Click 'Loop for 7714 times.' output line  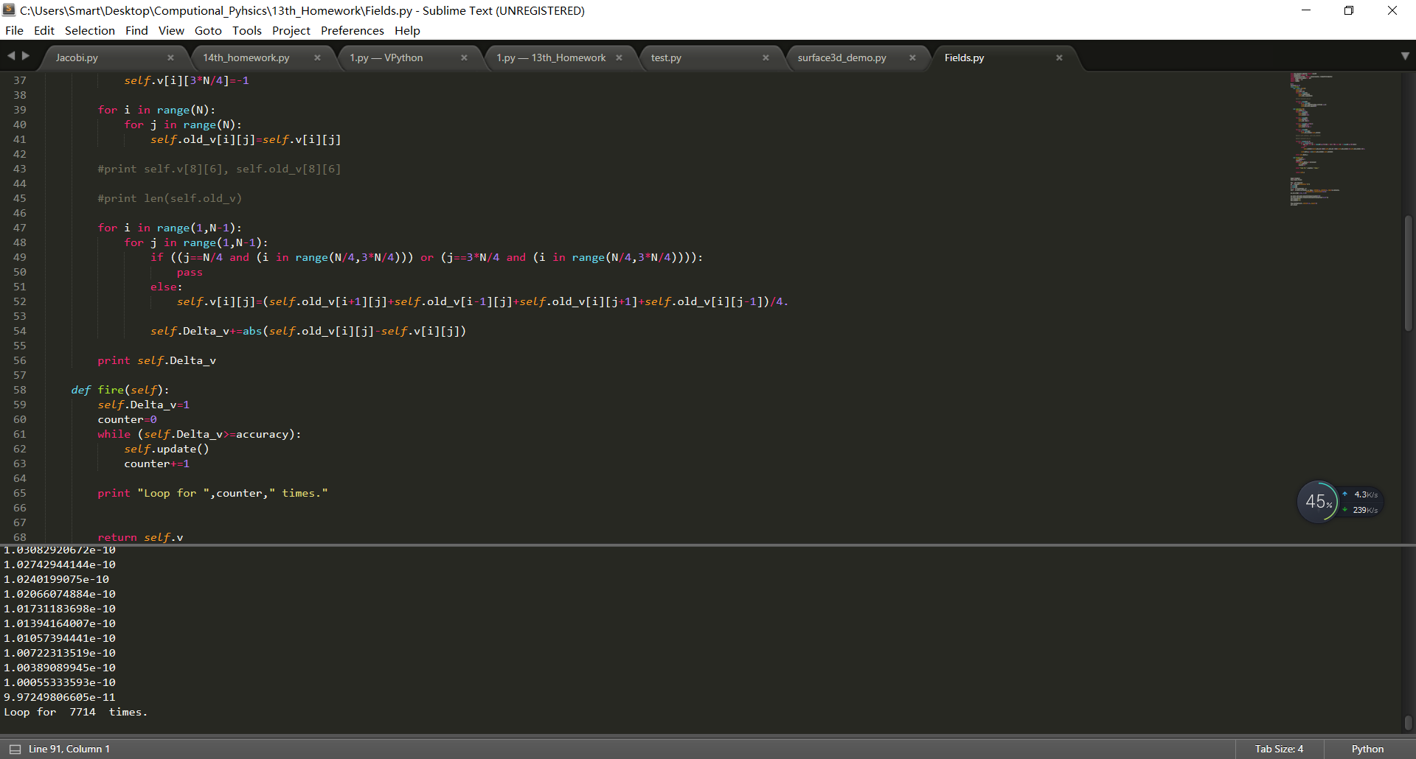pos(75,712)
